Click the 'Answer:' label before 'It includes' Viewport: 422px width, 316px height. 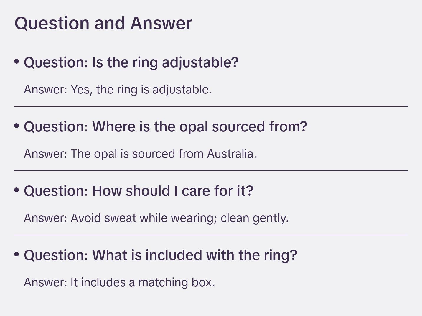coord(46,282)
